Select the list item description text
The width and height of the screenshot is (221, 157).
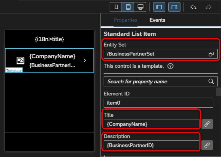click(x=52, y=65)
